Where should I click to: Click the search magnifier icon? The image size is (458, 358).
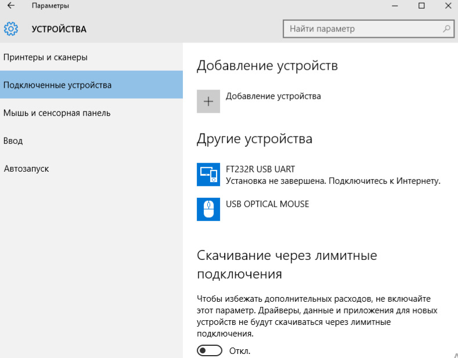click(446, 28)
